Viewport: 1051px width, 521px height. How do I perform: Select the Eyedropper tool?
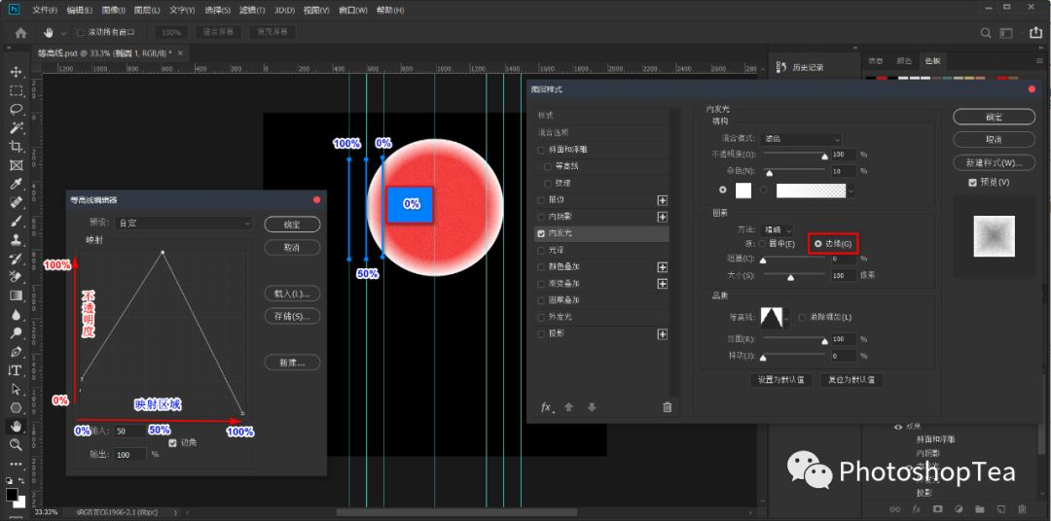[17, 184]
